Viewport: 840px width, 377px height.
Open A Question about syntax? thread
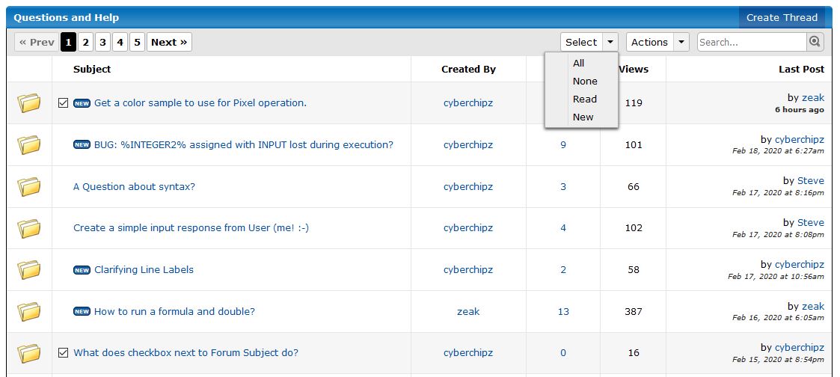pyautogui.click(x=134, y=186)
